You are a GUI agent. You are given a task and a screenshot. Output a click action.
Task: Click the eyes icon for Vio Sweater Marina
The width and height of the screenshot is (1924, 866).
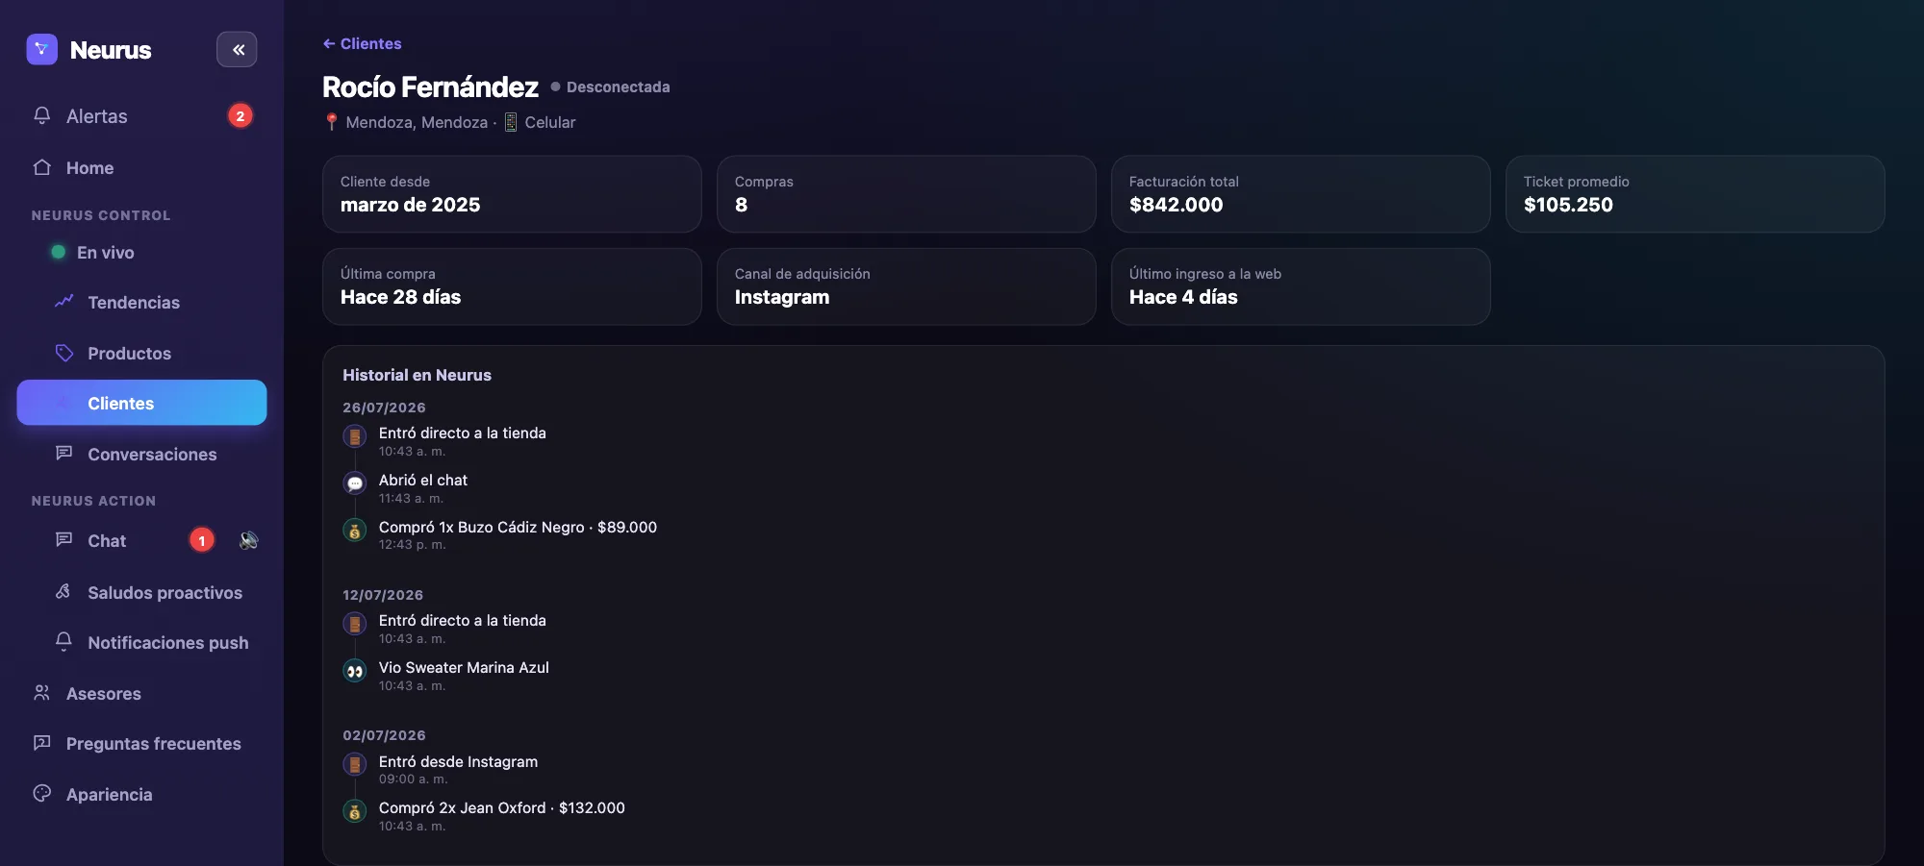(x=355, y=671)
